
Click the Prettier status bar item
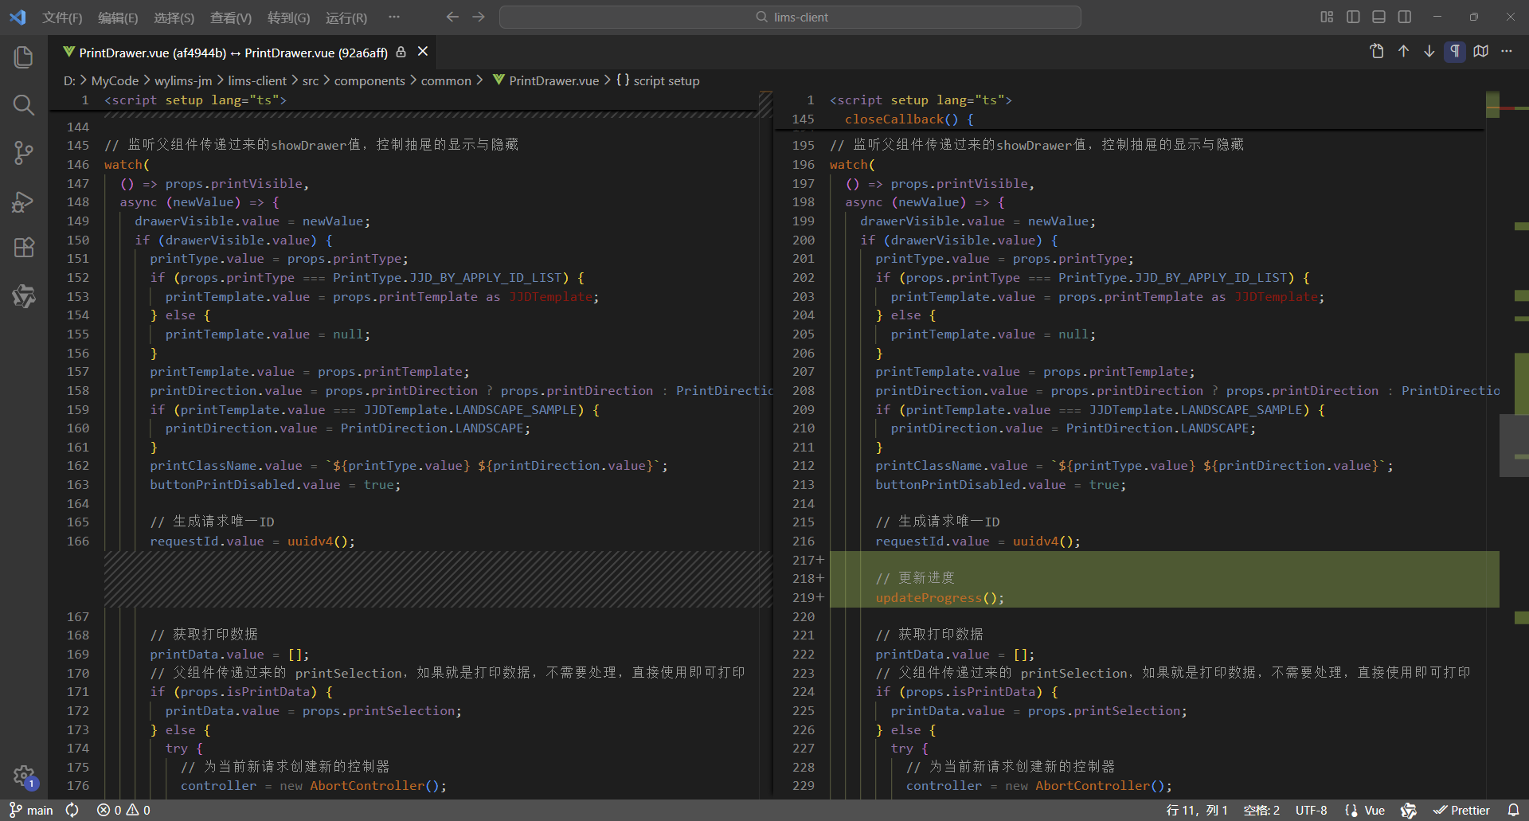pyautogui.click(x=1462, y=810)
